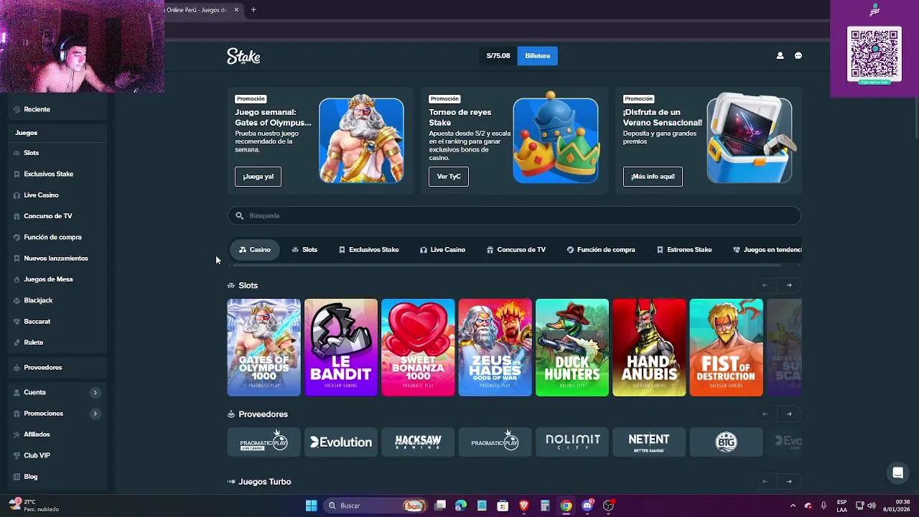Open the Evolution provider logo
This screenshot has width=919, height=517.
click(341, 442)
